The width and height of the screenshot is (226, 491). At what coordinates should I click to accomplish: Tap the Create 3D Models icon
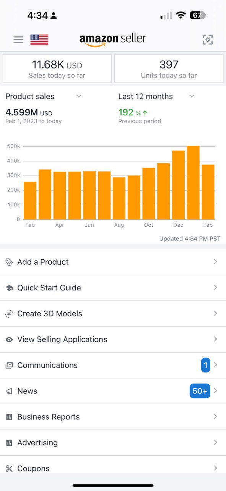point(9,314)
